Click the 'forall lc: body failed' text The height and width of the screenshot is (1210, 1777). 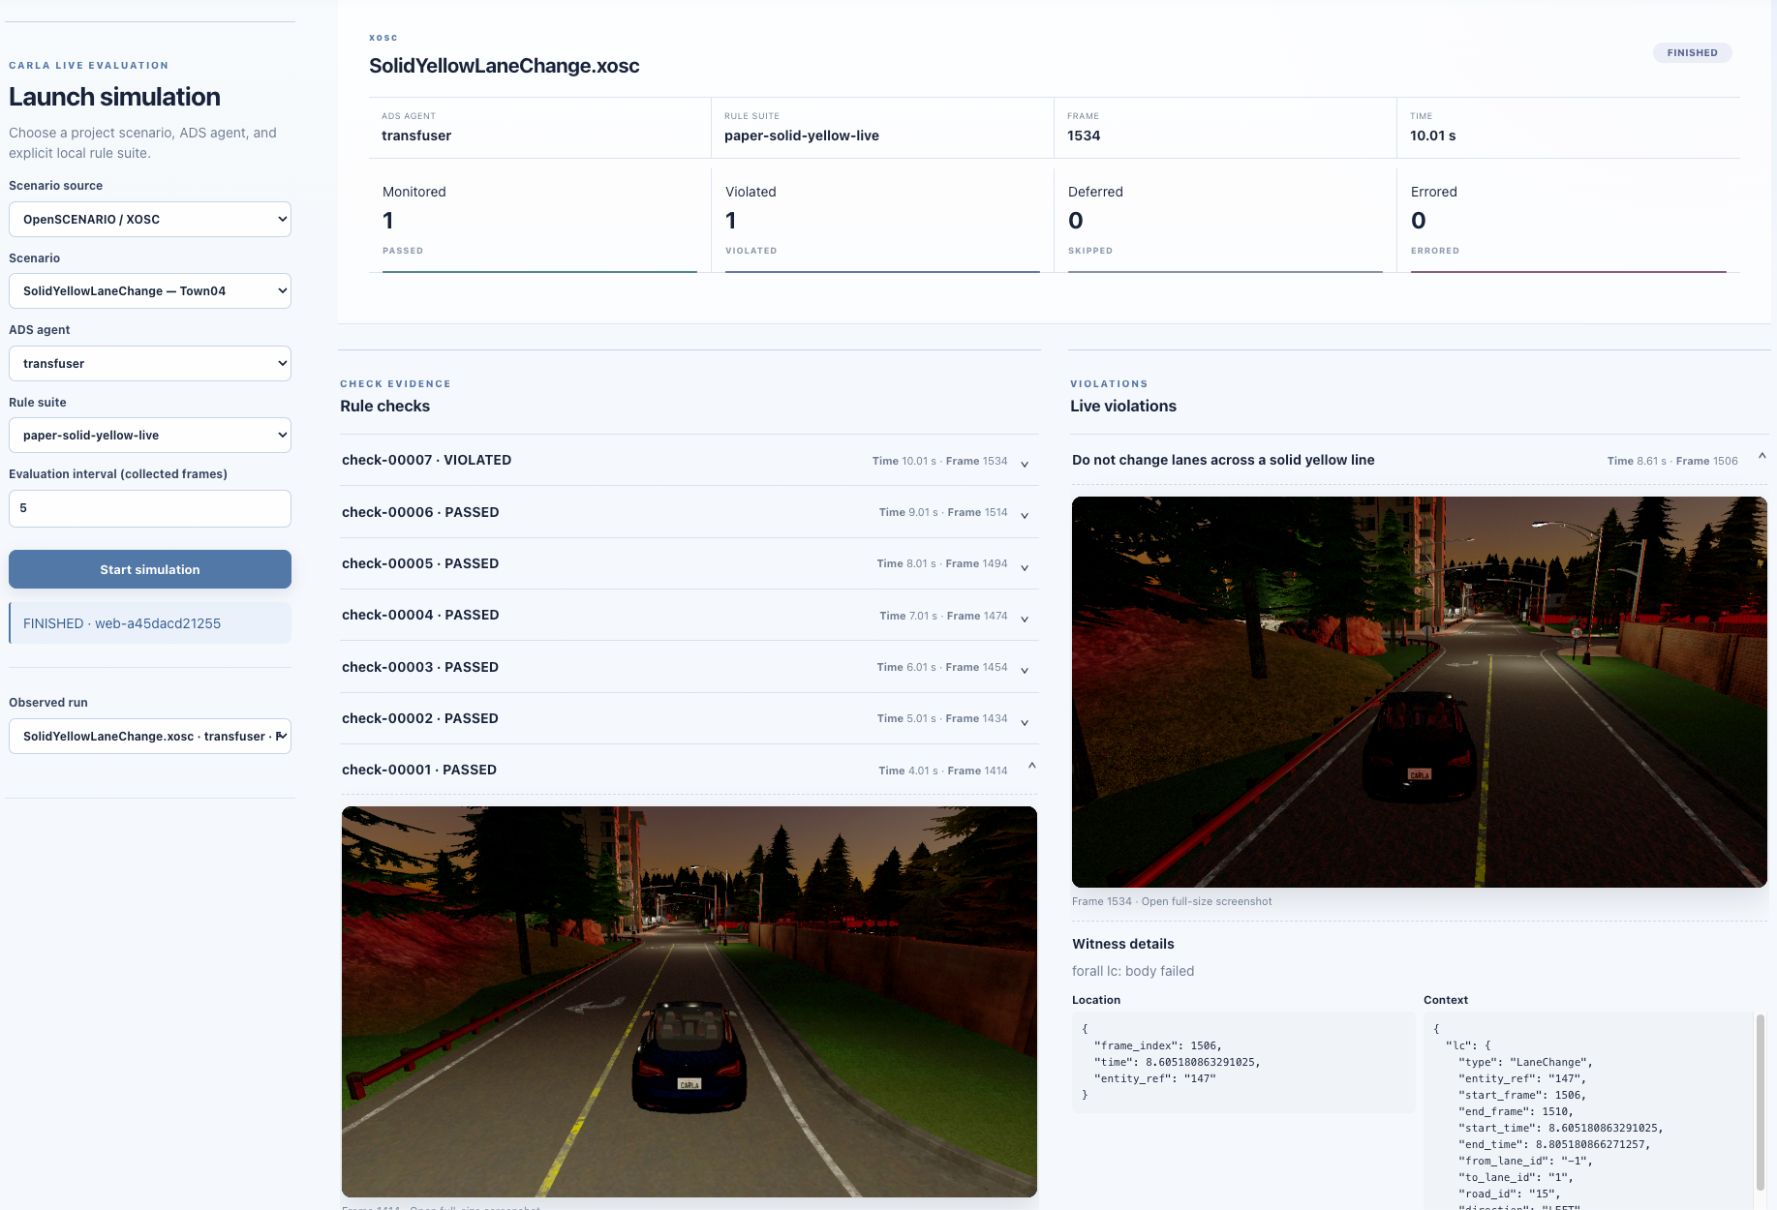[1133, 971]
